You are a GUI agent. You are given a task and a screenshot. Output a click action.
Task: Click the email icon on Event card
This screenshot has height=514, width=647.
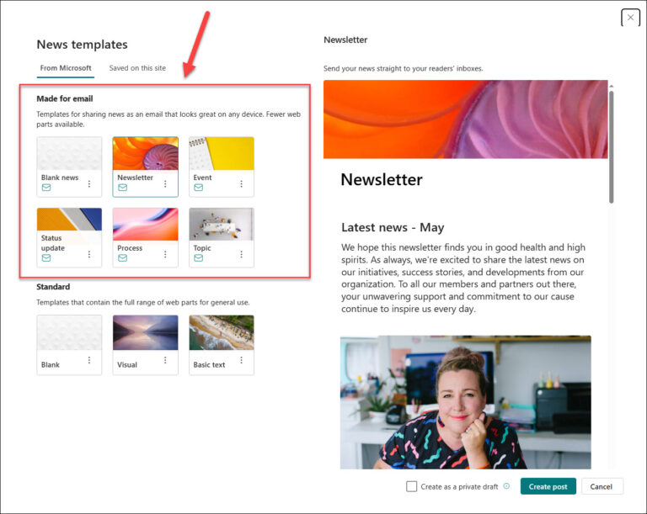coord(199,188)
